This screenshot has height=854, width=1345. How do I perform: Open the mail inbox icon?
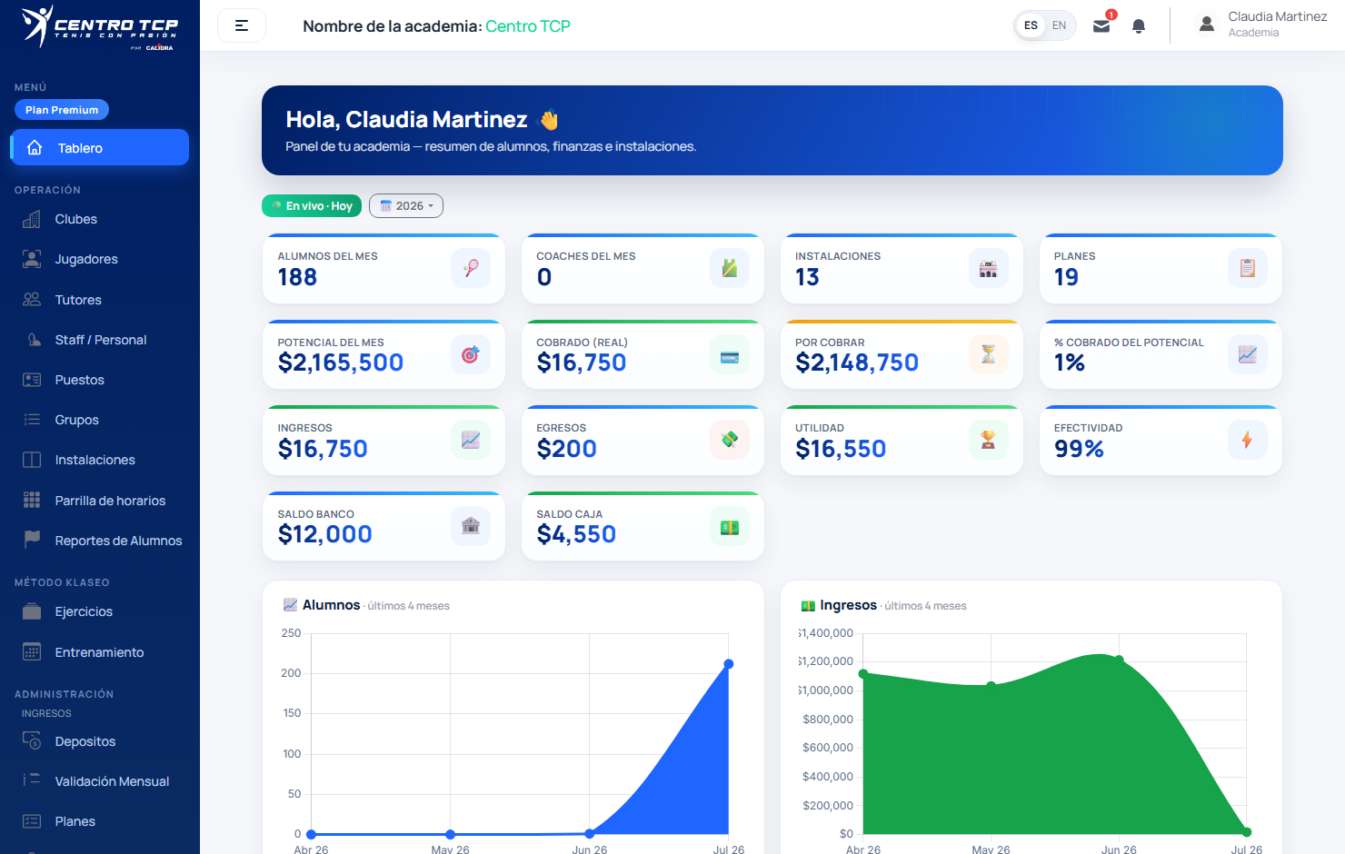1101,26
